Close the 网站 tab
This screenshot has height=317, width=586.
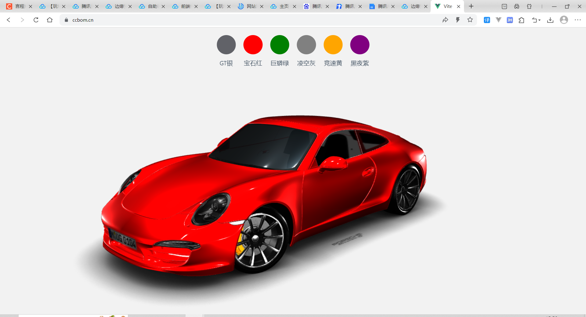pyautogui.click(x=262, y=6)
